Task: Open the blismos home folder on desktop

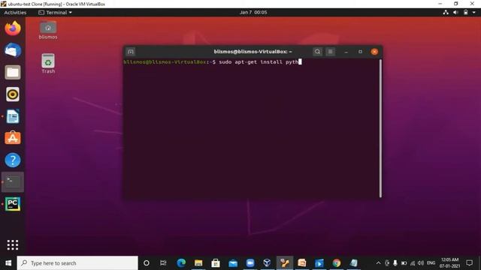Action: 48,30
